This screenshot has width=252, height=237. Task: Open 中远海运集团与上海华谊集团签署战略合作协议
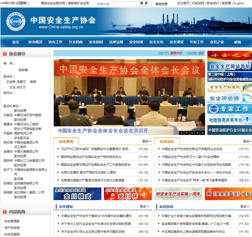(x=193, y=231)
